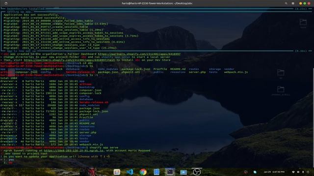Viewport: 314px width, 176px height.
Task: Open the partners.shopify.com apps/6418997 dashboard link
Action: (x=139, y=54)
